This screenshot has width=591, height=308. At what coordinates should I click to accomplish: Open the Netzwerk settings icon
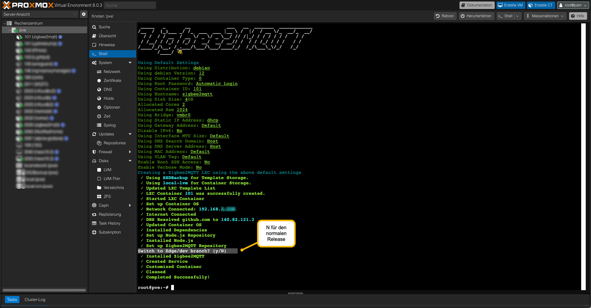pyautogui.click(x=98, y=71)
